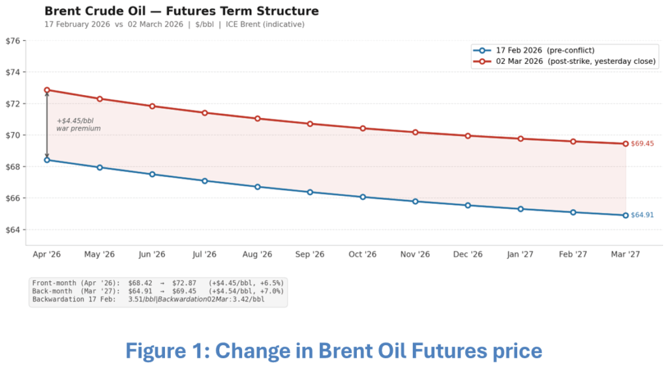Click the blue data point for Oct '26
Image resolution: width=668 pixels, height=377 pixels.
(363, 197)
